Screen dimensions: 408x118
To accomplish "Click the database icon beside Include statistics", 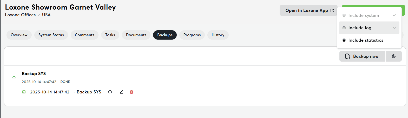I will [344, 40].
